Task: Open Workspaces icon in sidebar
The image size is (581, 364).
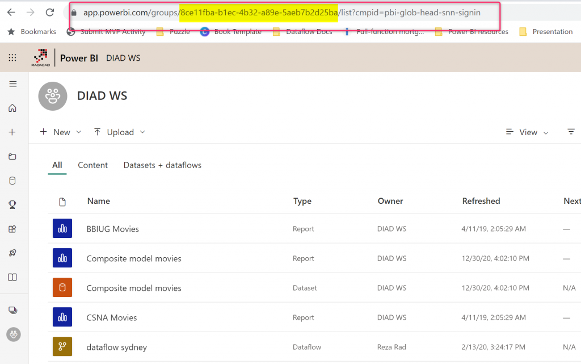Action: [12, 310]
